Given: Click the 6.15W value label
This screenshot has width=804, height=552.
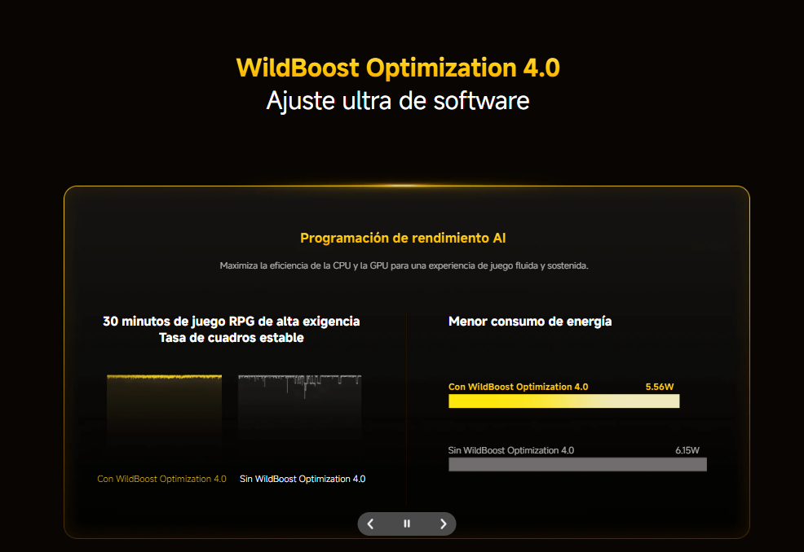Looking at the screenshot, I should pos(687,450).
